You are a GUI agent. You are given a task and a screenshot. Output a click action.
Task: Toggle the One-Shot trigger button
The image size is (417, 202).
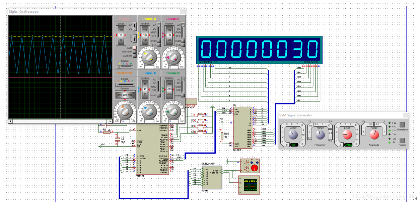pyautogui.click(x=134, y=52)
